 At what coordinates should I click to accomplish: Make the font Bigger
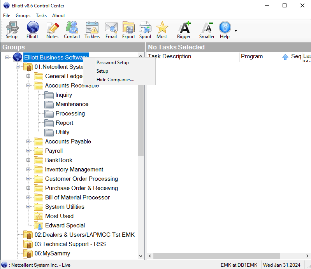point(184,30)
